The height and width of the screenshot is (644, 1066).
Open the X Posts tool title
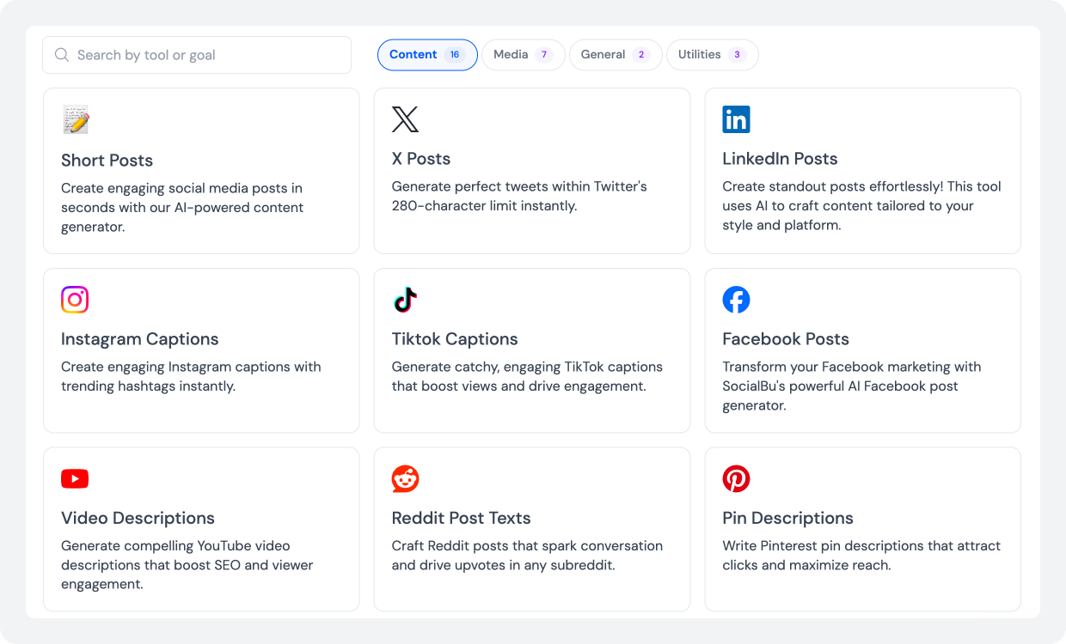[x=421, y=159]
